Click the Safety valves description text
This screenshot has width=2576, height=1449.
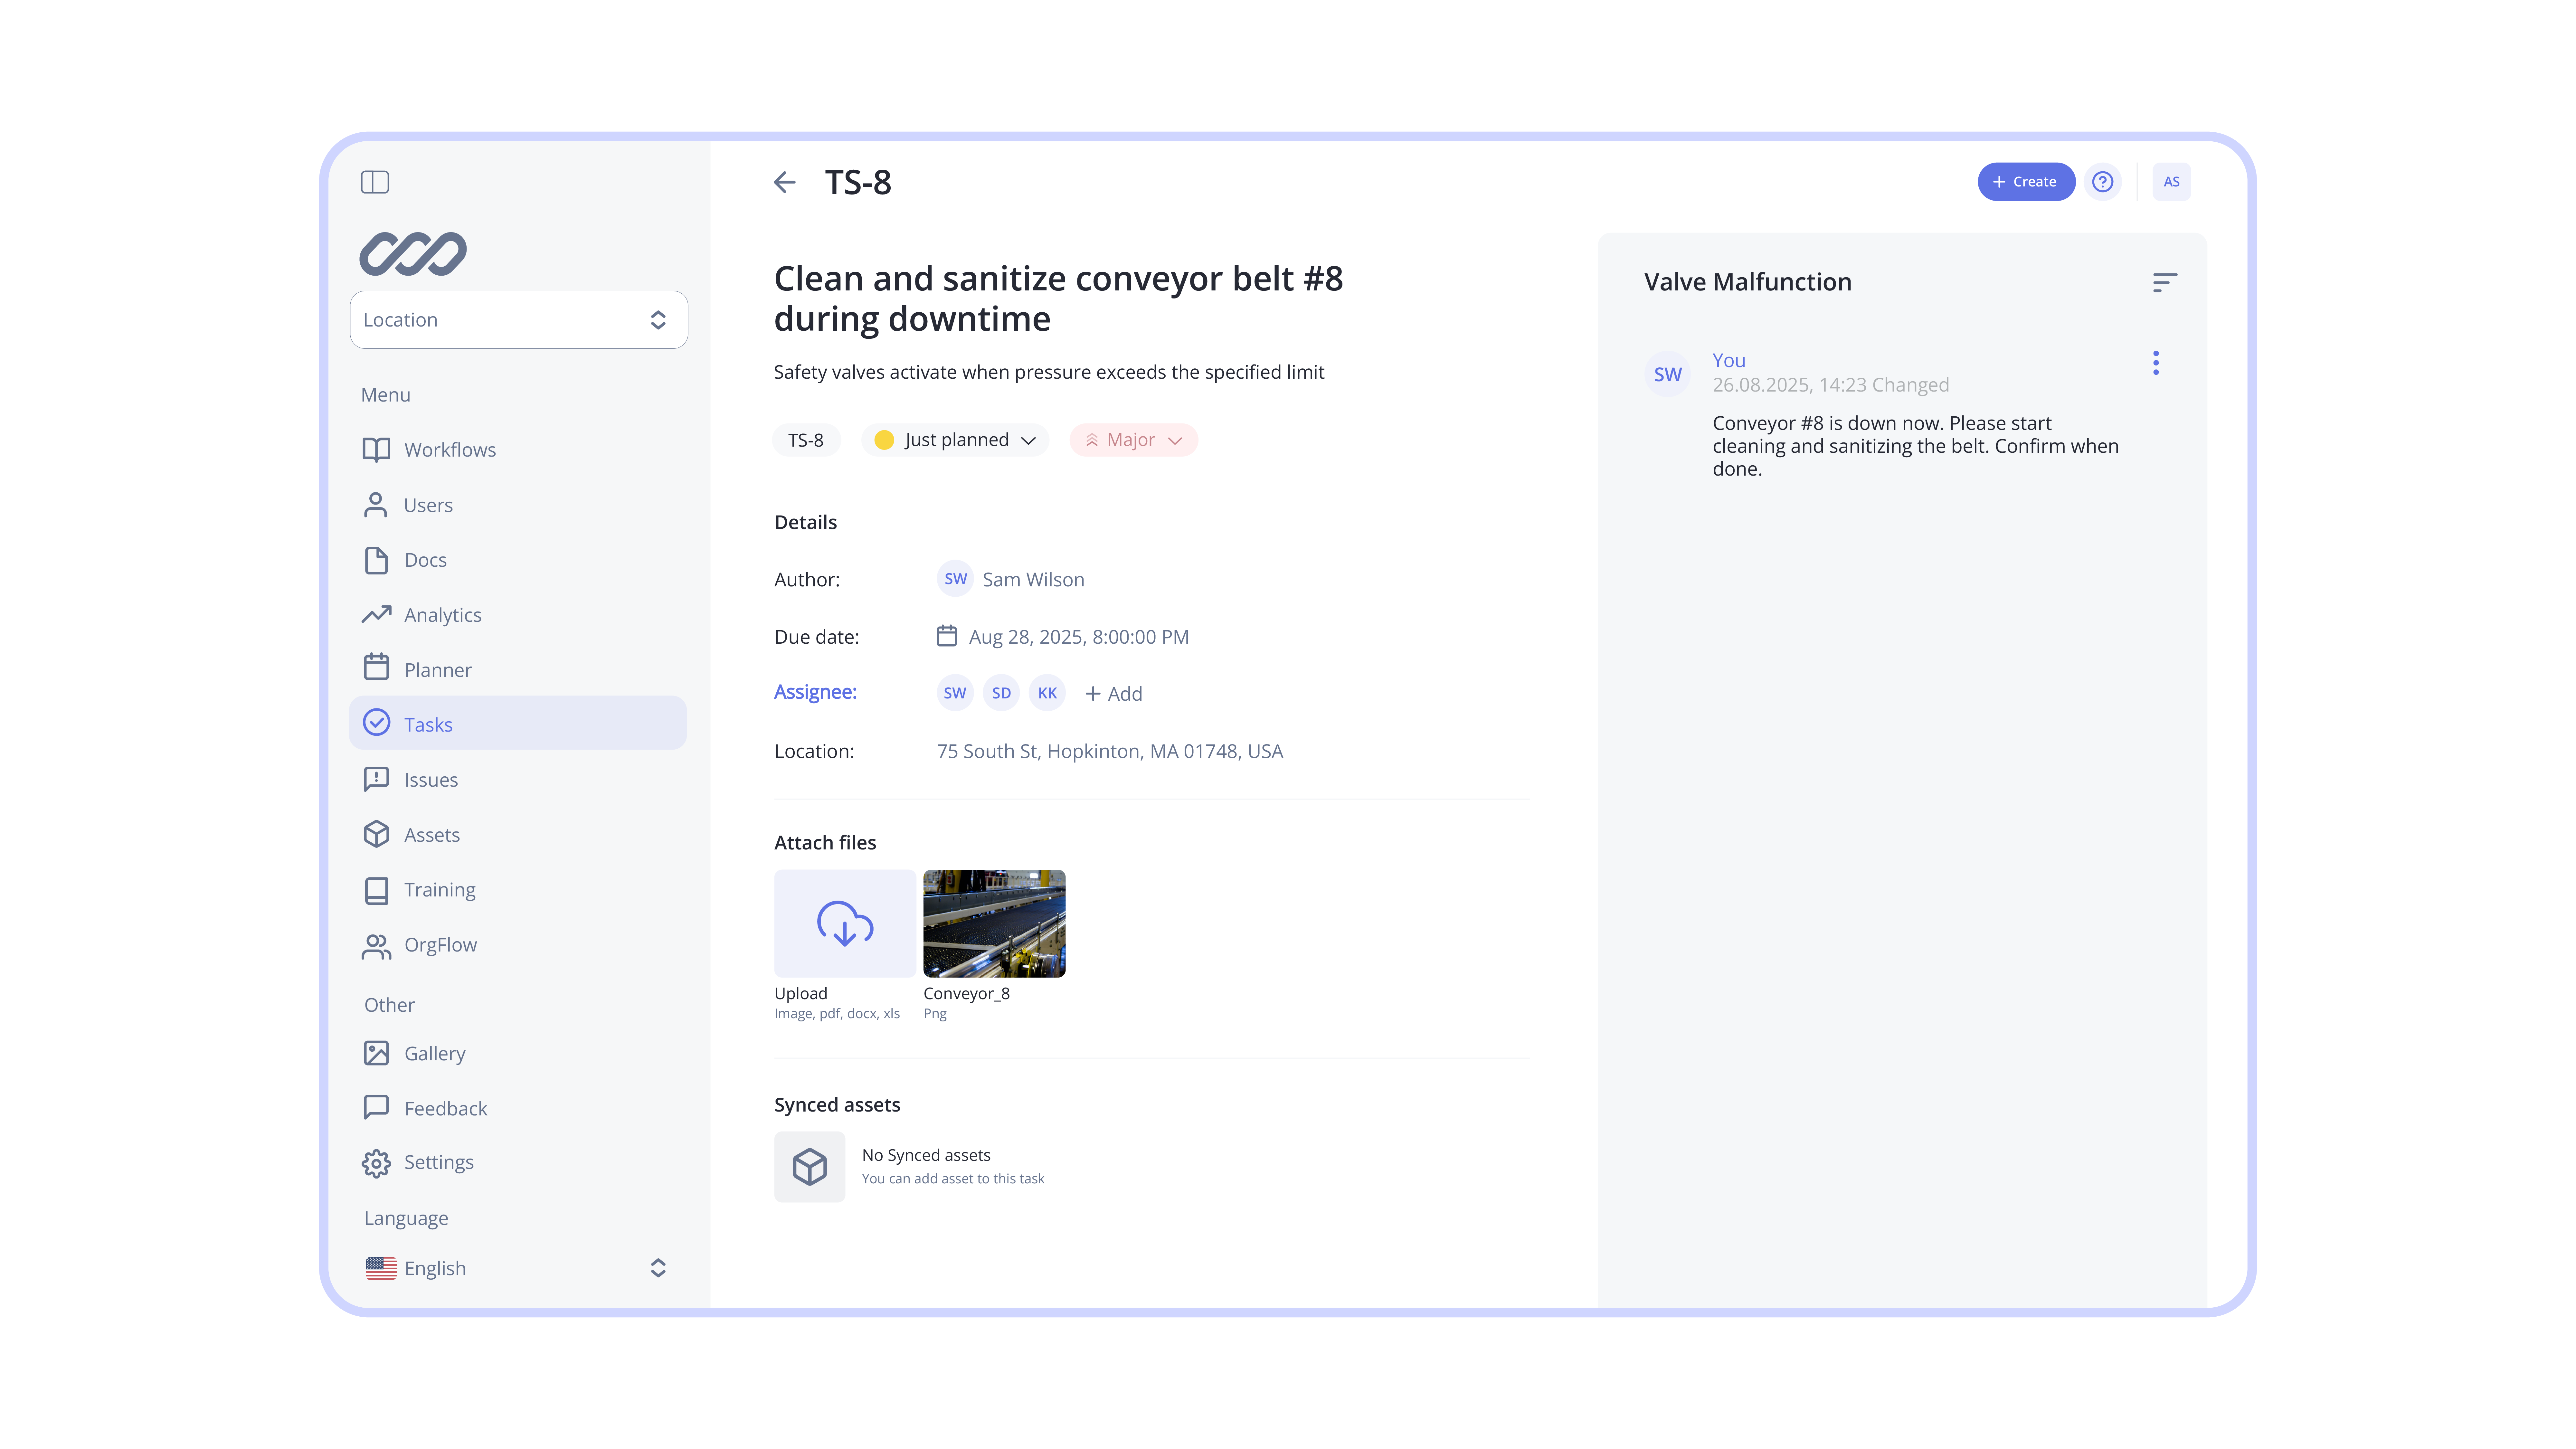1049,372
